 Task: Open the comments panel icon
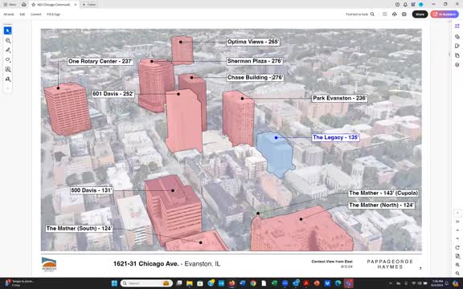pyautogui.click(x=457, y=37)
